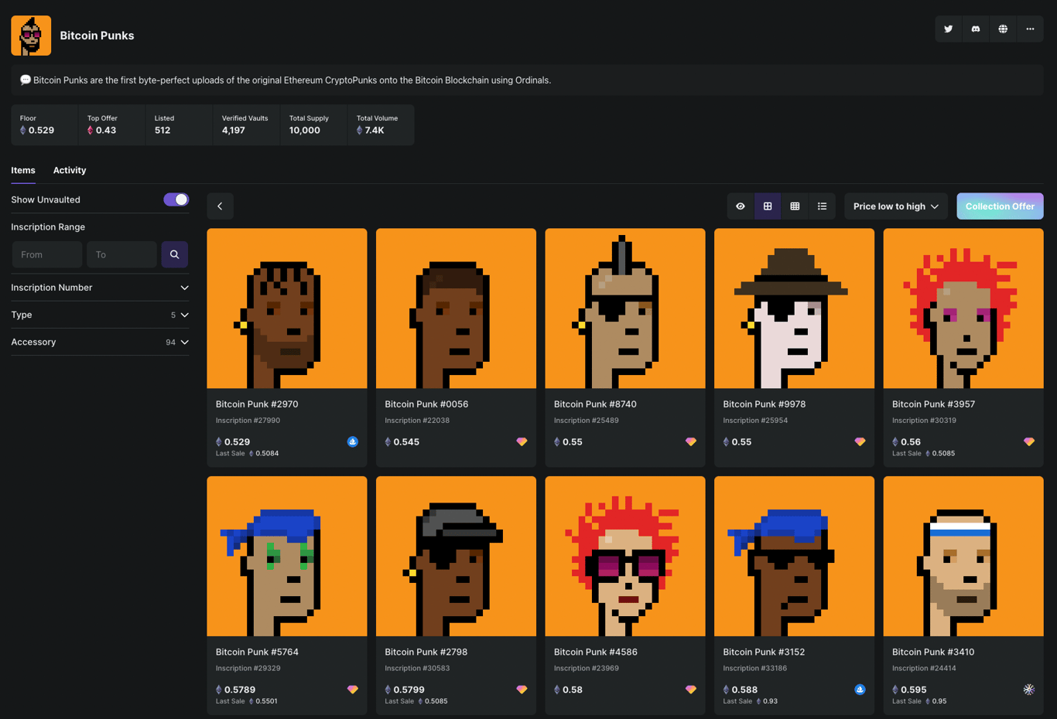
Task: Open Bitcoin Punk #9978 fedora image
Action: pos(795,308)
